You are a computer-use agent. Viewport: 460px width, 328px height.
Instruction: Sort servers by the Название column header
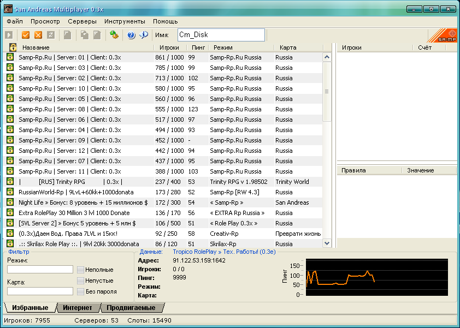(86, 47)
